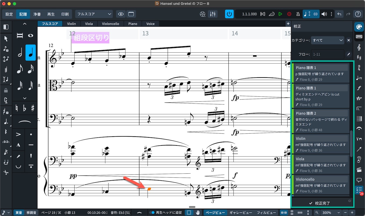Apply the staccato dot articulation
The image size is (365, 216).
click(x=31, y=134)
